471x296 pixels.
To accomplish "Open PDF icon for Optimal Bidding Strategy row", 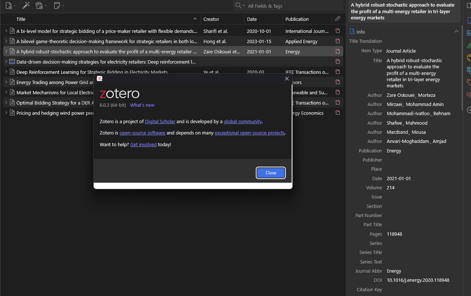I will [337, 103].
